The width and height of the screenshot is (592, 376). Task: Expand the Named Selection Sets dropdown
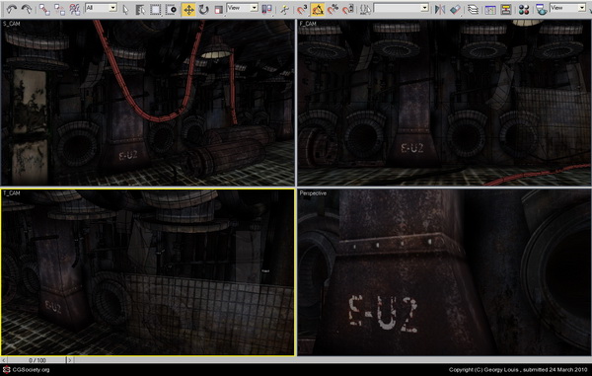(x=401, y=8)
